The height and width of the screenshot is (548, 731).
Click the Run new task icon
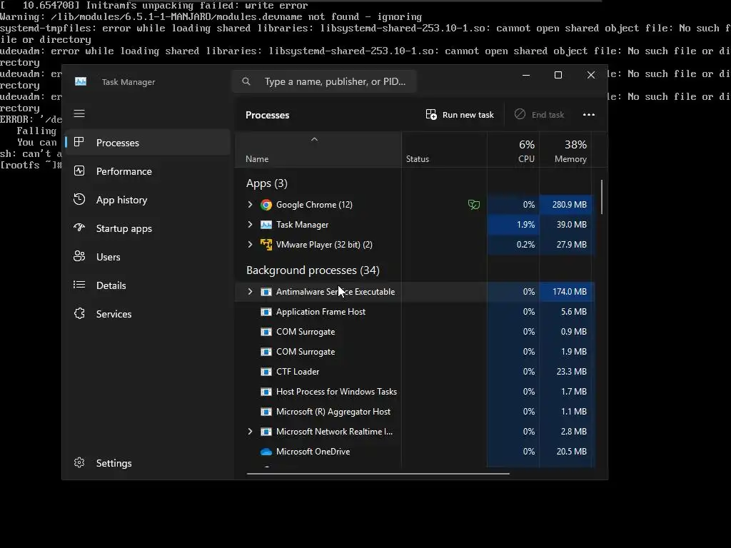coord(431,115)
